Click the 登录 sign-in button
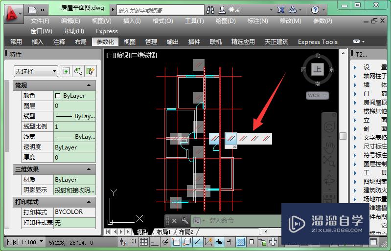Image resolution: width=391 pixels, height=251 pixels. pyautogui.click(x=234, y=10)
